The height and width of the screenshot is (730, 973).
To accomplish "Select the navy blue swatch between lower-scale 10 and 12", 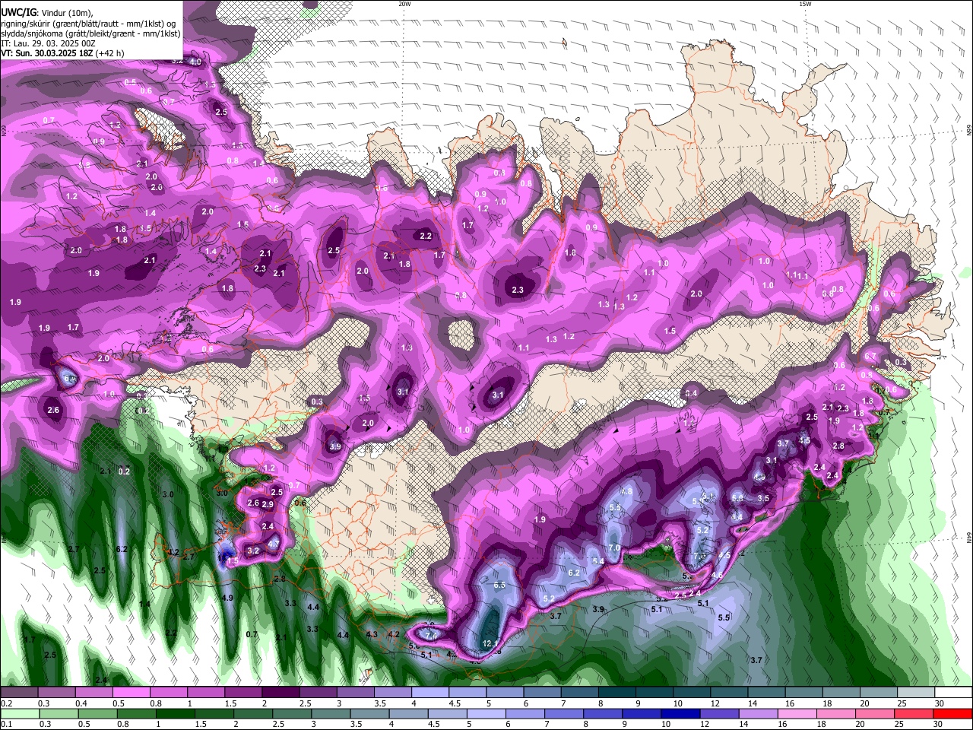I will [x=682, y=713].
